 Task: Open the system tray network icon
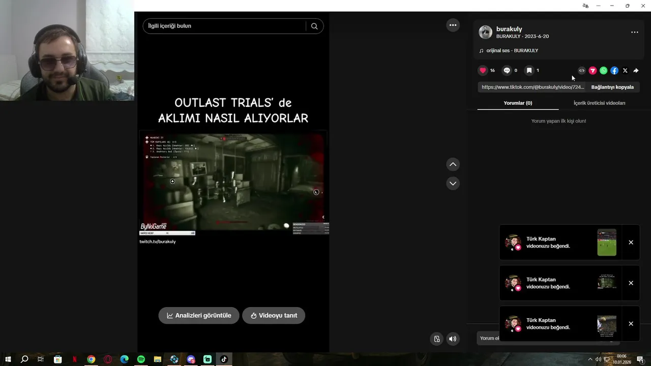606,359
